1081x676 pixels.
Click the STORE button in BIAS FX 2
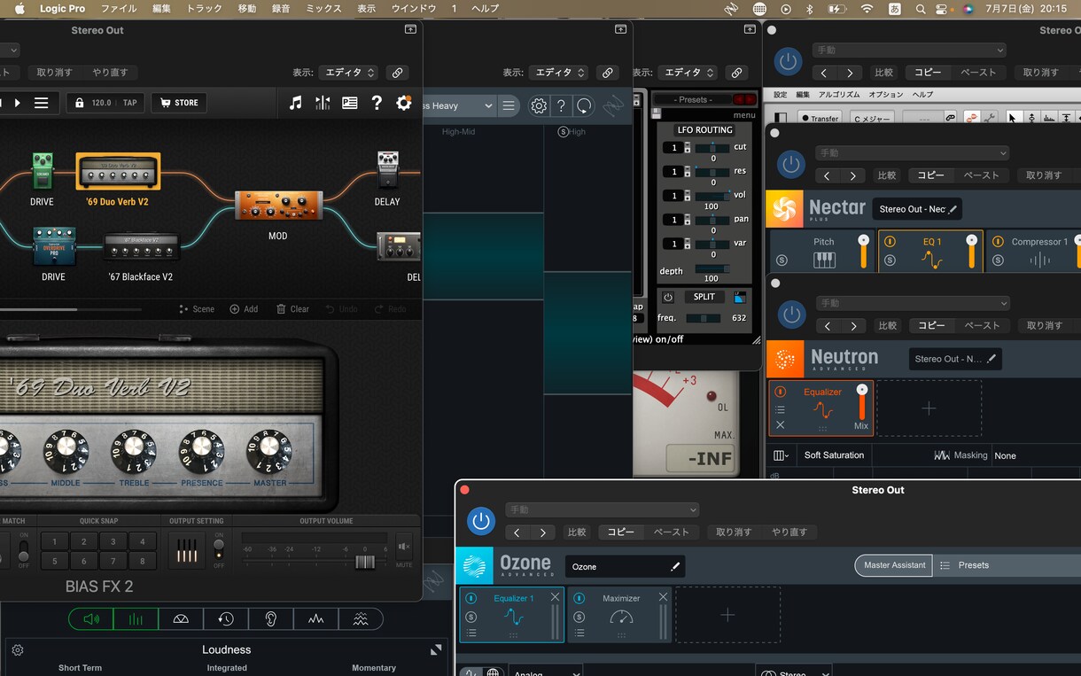(179, 103)
